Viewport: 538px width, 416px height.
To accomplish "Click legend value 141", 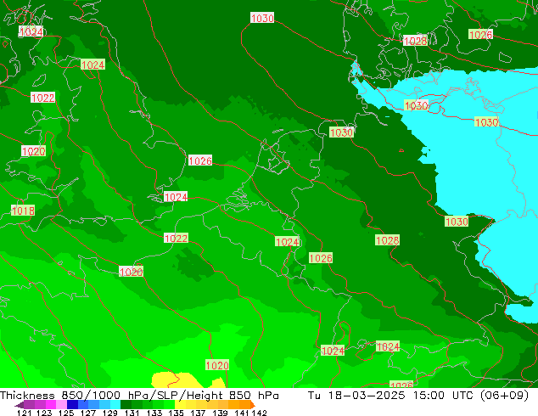I will click(x=242, y=413).
